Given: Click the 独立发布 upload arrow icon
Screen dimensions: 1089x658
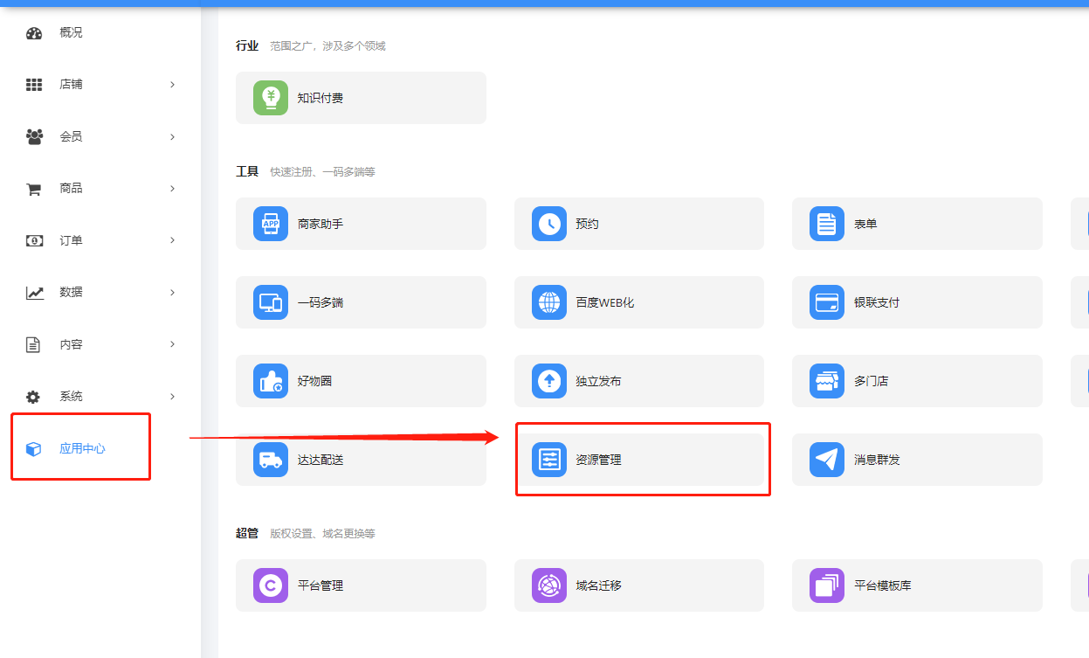Looking at the screenshot, I should point(549,381).
